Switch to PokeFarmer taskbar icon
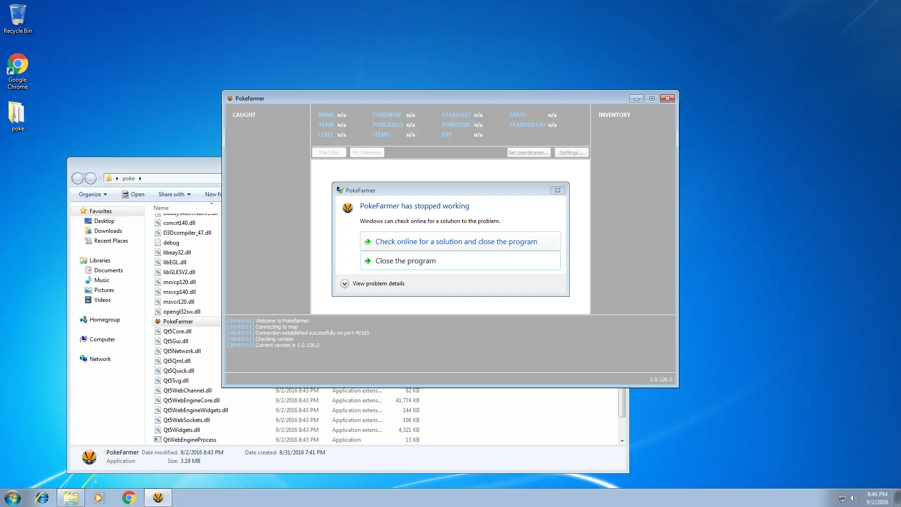 (158, 498)
